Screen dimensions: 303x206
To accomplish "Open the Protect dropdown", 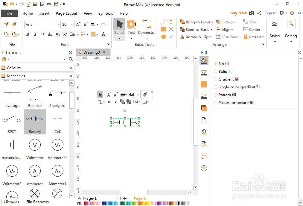I will click(x=254, y=37).
